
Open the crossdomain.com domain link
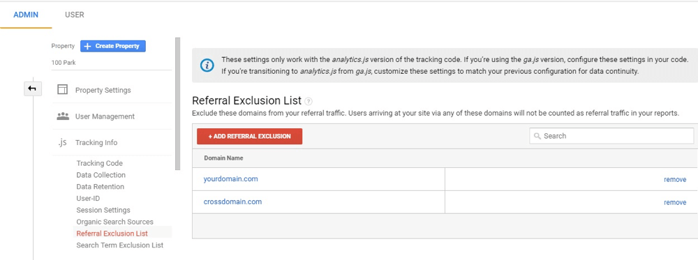pyautogui.click(x=232, y=201)
